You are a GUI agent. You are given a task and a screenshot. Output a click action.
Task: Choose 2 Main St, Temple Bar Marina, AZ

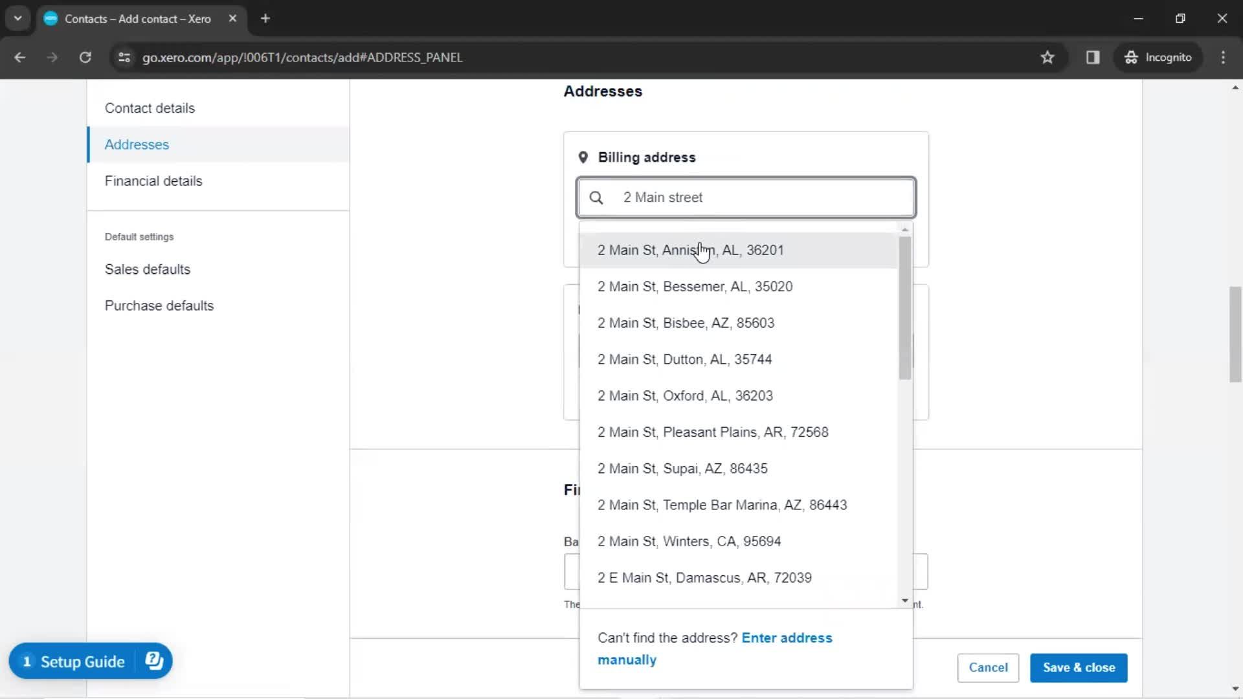pos(739,505)
